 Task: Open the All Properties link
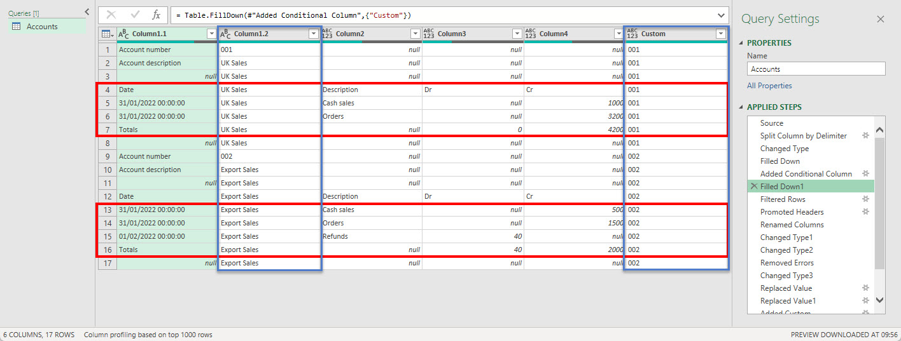click(x=769, y=86)
